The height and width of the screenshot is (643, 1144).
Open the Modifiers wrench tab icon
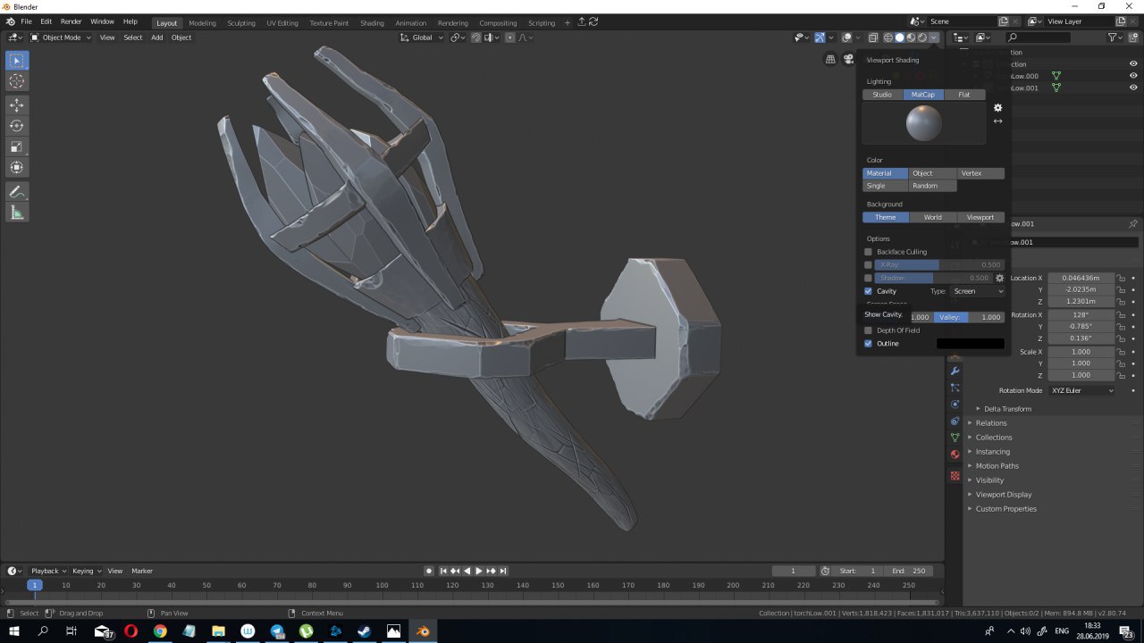[955, 371]
